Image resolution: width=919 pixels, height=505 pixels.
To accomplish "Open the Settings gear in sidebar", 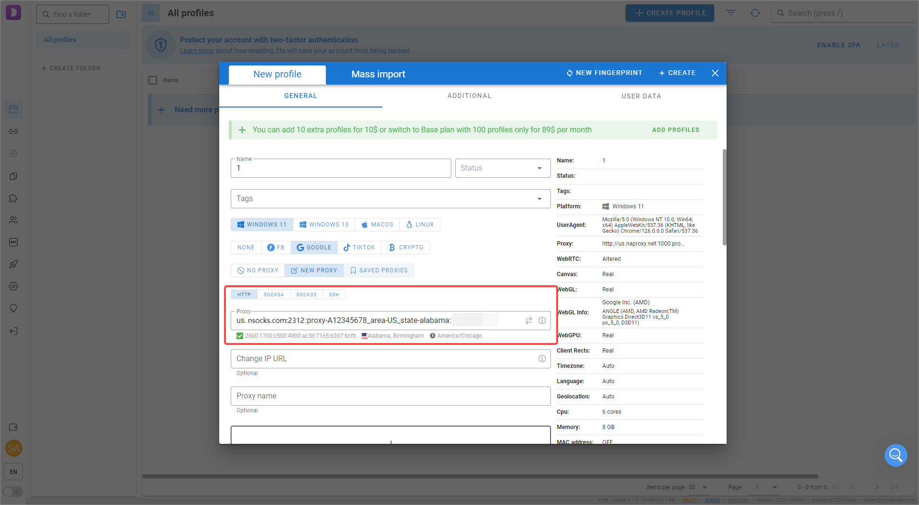I will tap(13, 286).
